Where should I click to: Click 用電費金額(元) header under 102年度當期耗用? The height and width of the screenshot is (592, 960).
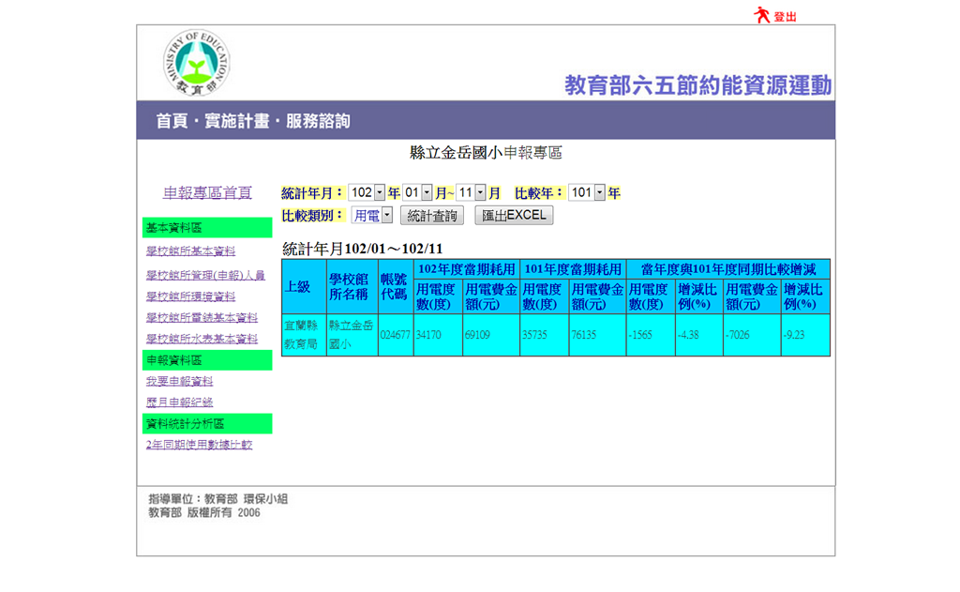[x=491, y=296]
